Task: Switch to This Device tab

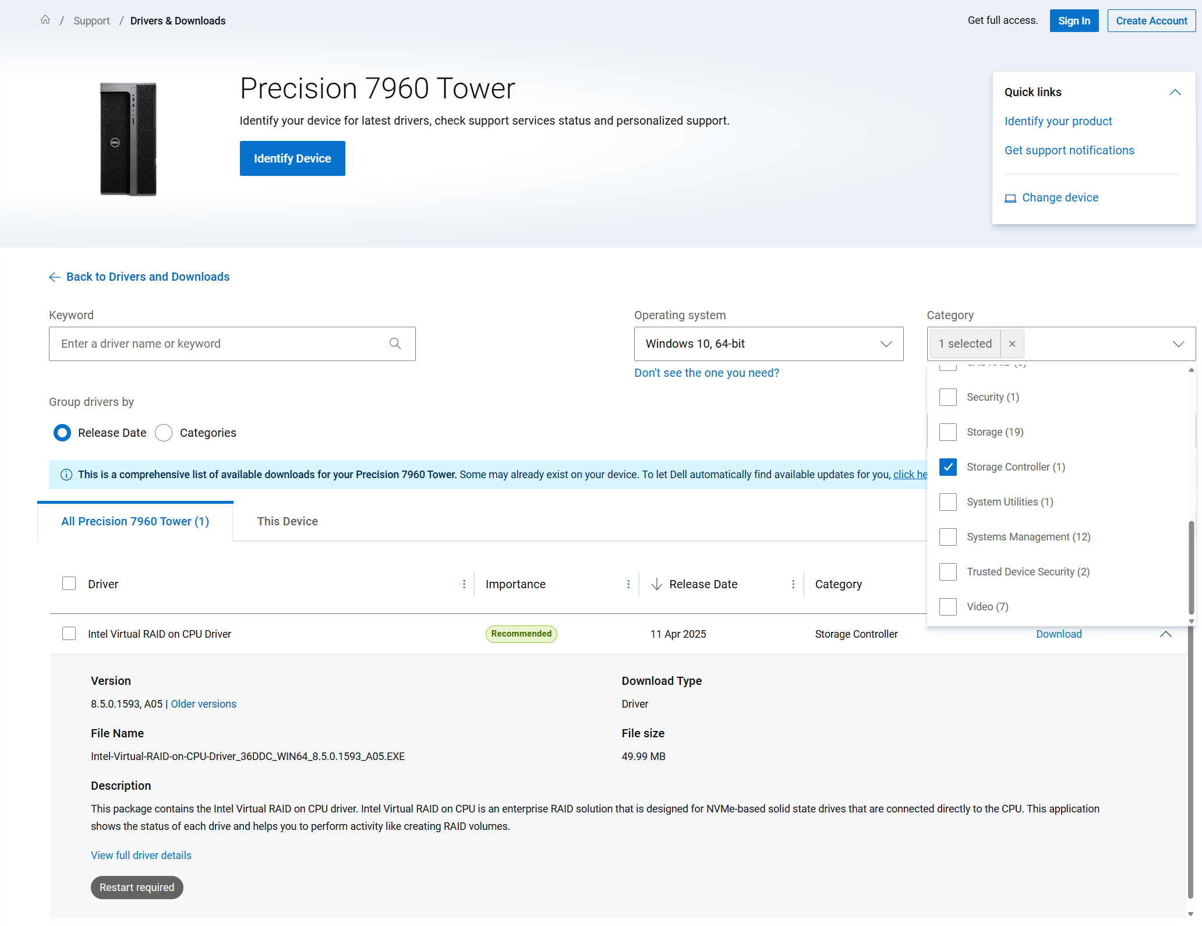Action: (x=288, y=521)
